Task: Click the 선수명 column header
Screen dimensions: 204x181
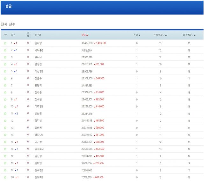Action: pyautogui.click(x=38, y=35)
